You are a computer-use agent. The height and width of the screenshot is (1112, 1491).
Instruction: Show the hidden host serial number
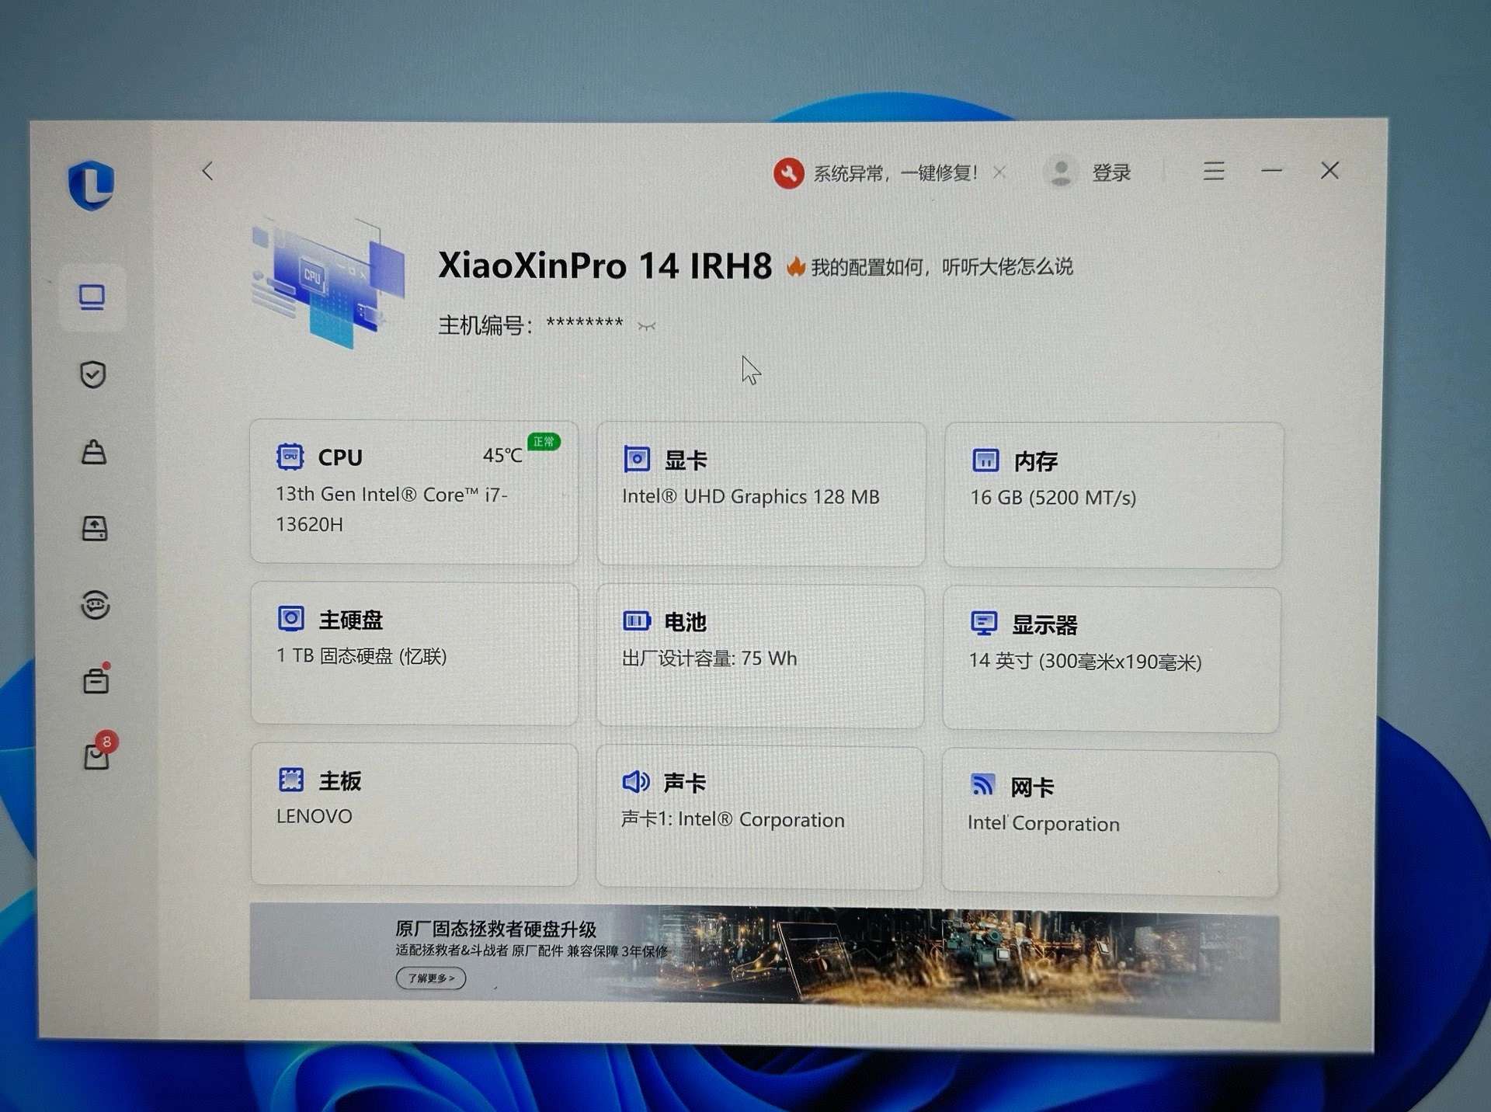(646, 326)
